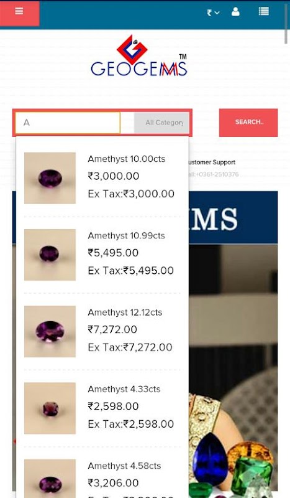The height and width of the screenshot is (498, 290).
Task: Open the user account icon
Action: pos(235,12)
